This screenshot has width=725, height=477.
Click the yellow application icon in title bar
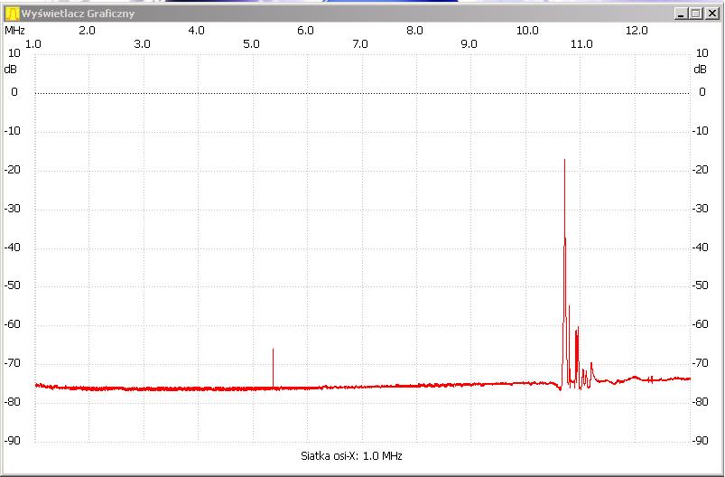click(12, 14)
